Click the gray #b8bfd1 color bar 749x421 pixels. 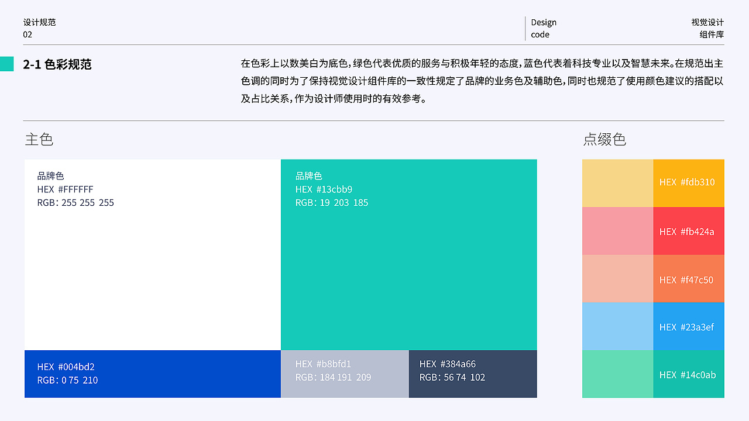coord(344,374)
